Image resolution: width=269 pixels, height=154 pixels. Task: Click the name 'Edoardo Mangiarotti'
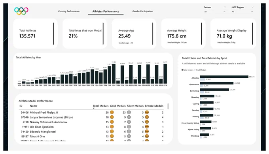point(43,132)
